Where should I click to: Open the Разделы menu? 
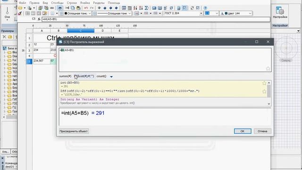point(99,3)
